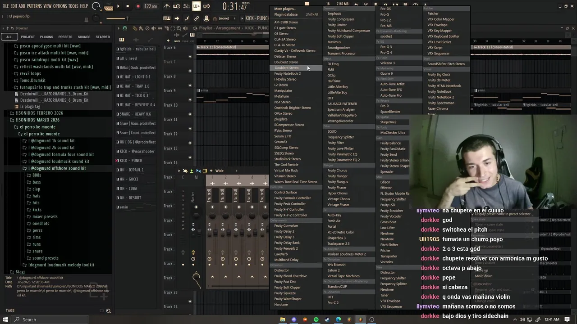Open the OPTIONS menu
This screenshot has width=577, height=324.
60,6
